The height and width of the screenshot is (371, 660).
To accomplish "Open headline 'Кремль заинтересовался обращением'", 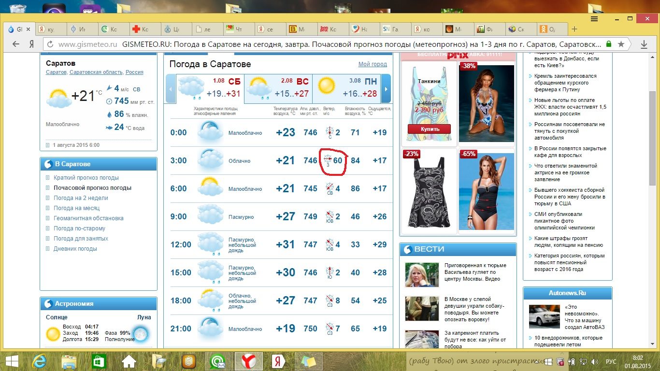I will point(565,83).
